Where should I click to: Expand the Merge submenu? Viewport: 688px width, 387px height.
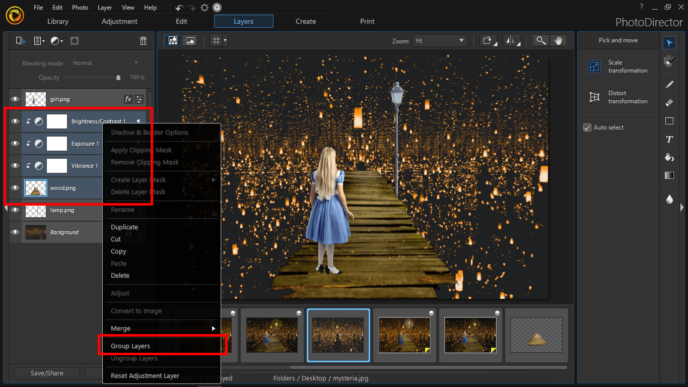point(162,328)
